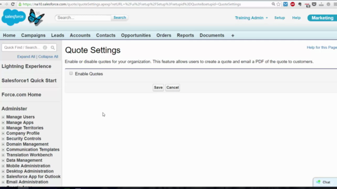Click the Quick Find info icon
The height and width of the screenshot is (189, 337).
coord(45,48)
